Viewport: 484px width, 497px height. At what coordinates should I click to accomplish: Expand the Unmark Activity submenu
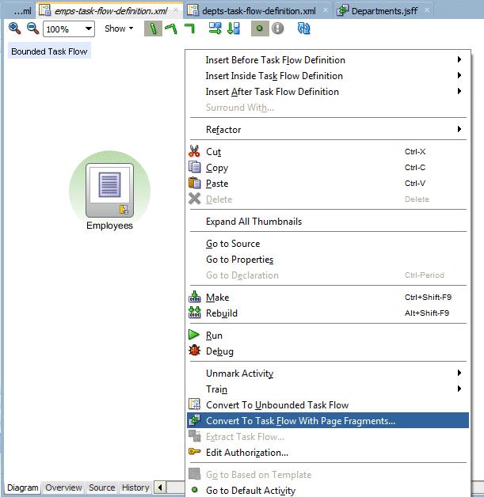(328, 374)
